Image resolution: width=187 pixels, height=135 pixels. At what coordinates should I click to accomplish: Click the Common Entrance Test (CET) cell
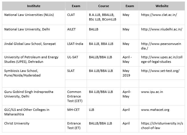[x=74, y=96]
